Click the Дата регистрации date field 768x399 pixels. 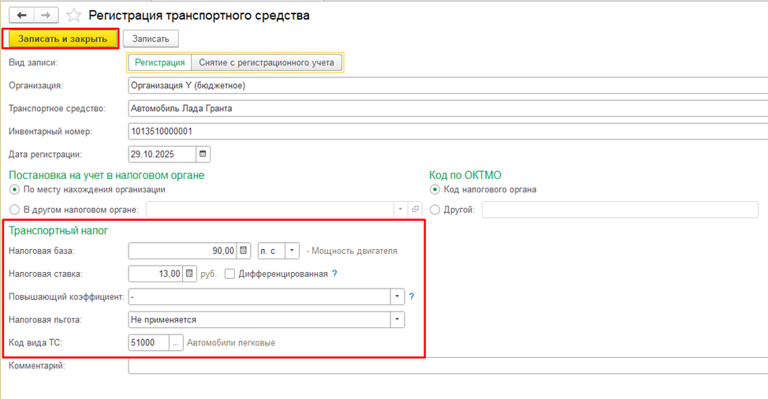tap(162, 155)
